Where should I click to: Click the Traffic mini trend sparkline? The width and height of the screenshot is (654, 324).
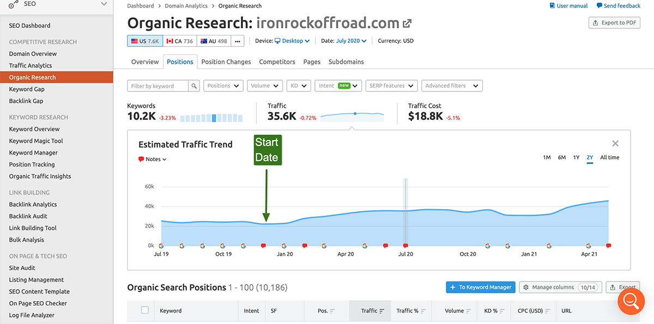pyautogui.click(x=352, y=115)
